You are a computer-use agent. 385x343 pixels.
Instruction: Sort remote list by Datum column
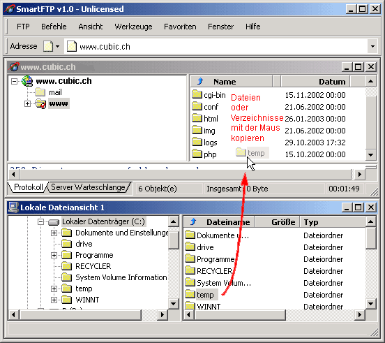pos(315,82)
